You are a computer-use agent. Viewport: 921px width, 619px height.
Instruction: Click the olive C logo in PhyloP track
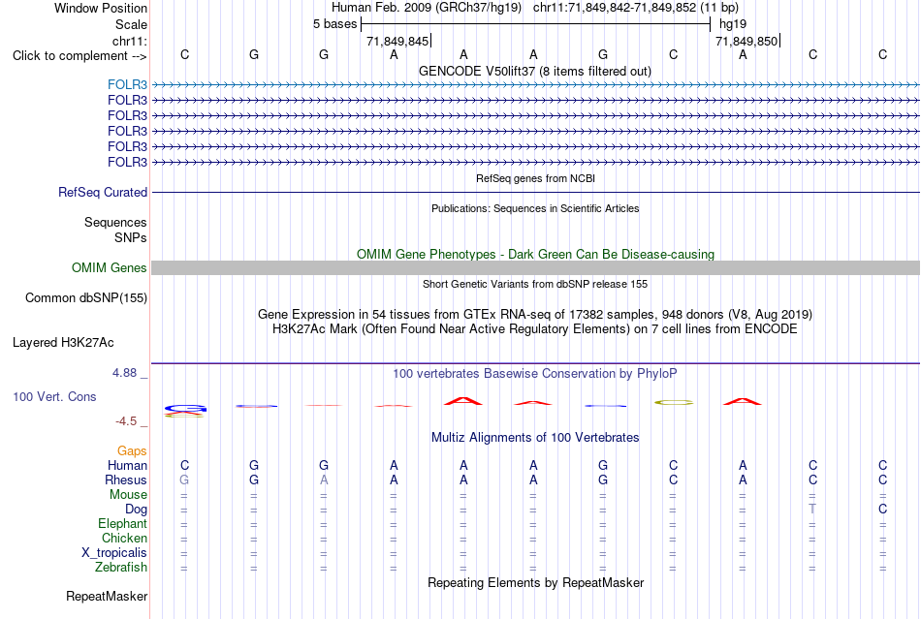[674, 403]
